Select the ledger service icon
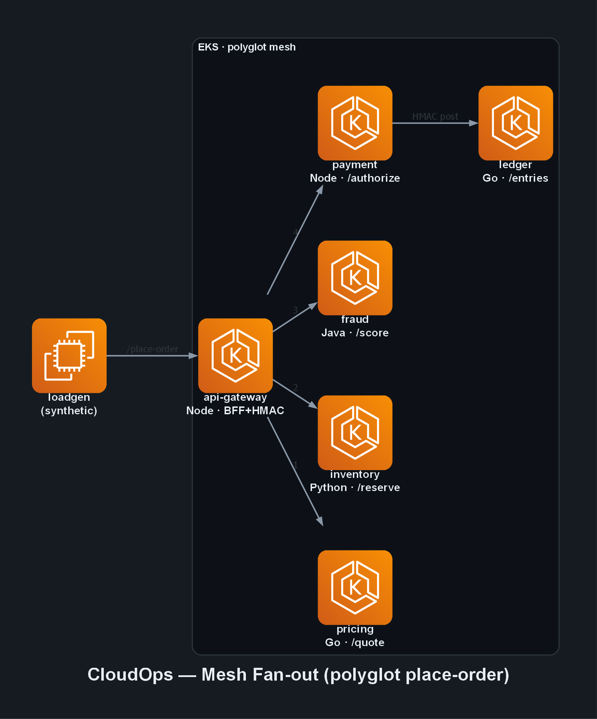Screen dimensions: 597x719 pyautogui.click(x=516, y=123)
